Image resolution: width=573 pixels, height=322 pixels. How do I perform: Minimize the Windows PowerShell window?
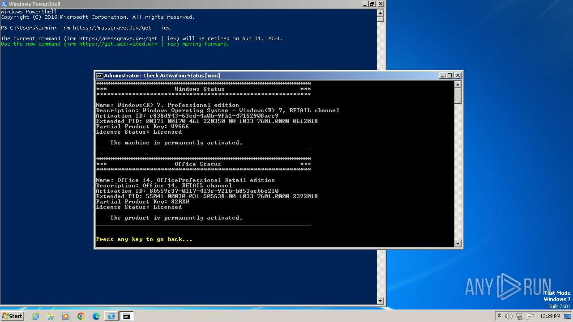(x=365, y=4)
